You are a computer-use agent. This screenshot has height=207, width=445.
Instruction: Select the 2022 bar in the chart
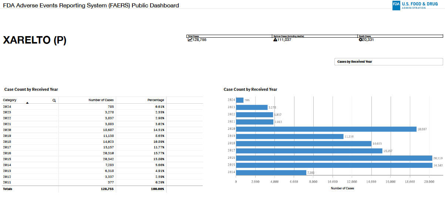[x=254, y=115]
